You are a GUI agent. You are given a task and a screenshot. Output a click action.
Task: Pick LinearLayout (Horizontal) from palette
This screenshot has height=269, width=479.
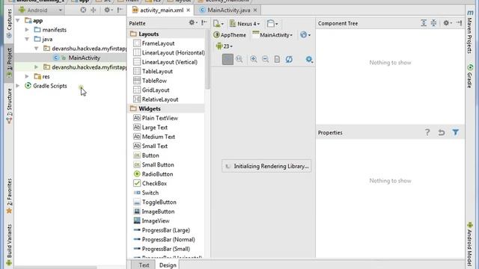pos(169,53)
